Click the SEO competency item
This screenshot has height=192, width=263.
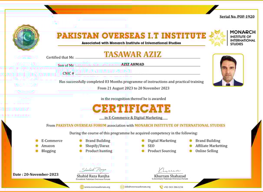pos(151,146)
